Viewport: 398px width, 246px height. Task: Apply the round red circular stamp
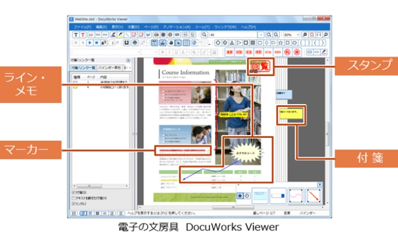(x=284, y=52)
